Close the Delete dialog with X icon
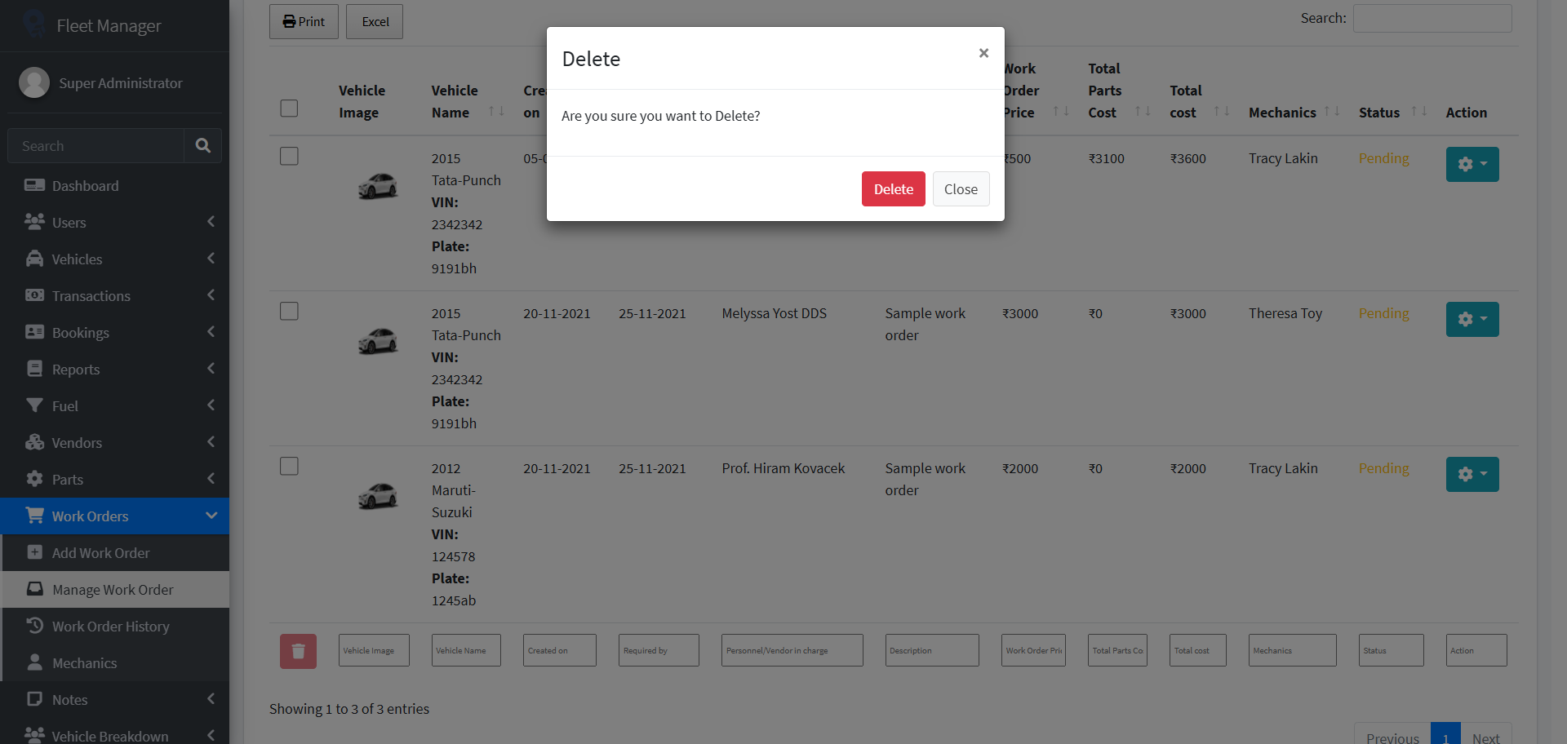The height and width of the screenshot is (744, 1567). pos(983,53)
